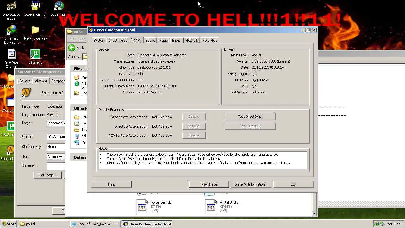Viewport: 405px width, 228px height.
Task: Open the More Help tab
Action: (209, 41)
